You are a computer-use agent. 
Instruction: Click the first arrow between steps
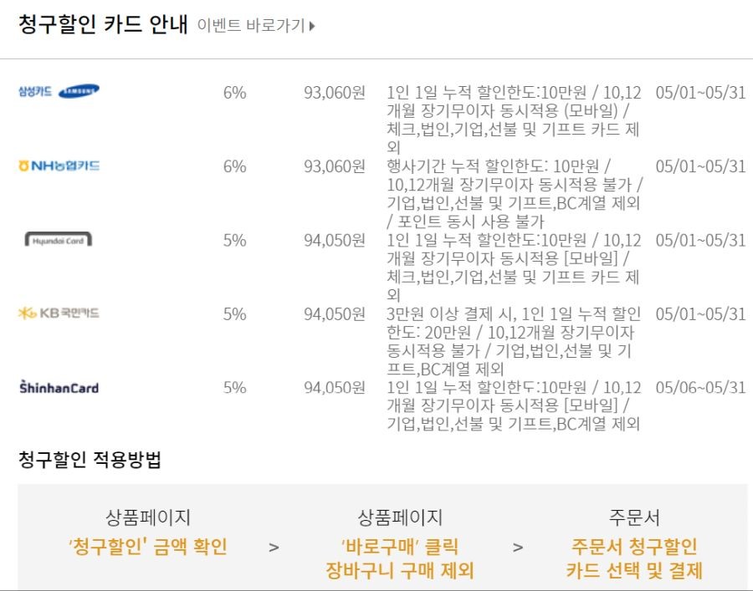point(274,548)
